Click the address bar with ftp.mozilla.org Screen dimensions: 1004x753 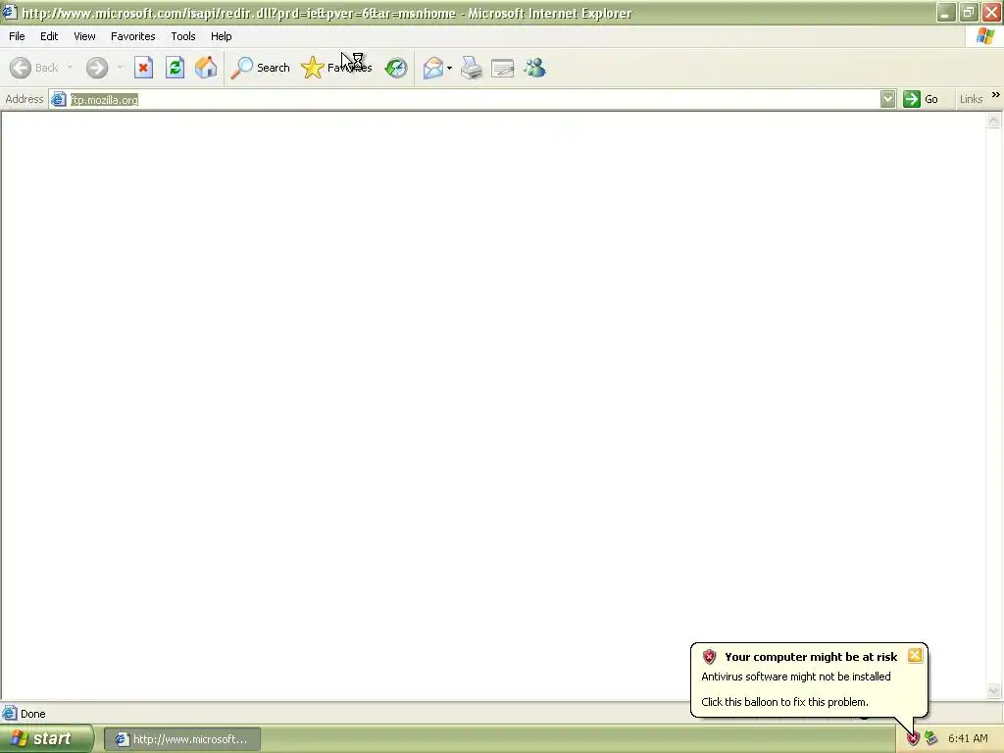(x=473, y=99)
